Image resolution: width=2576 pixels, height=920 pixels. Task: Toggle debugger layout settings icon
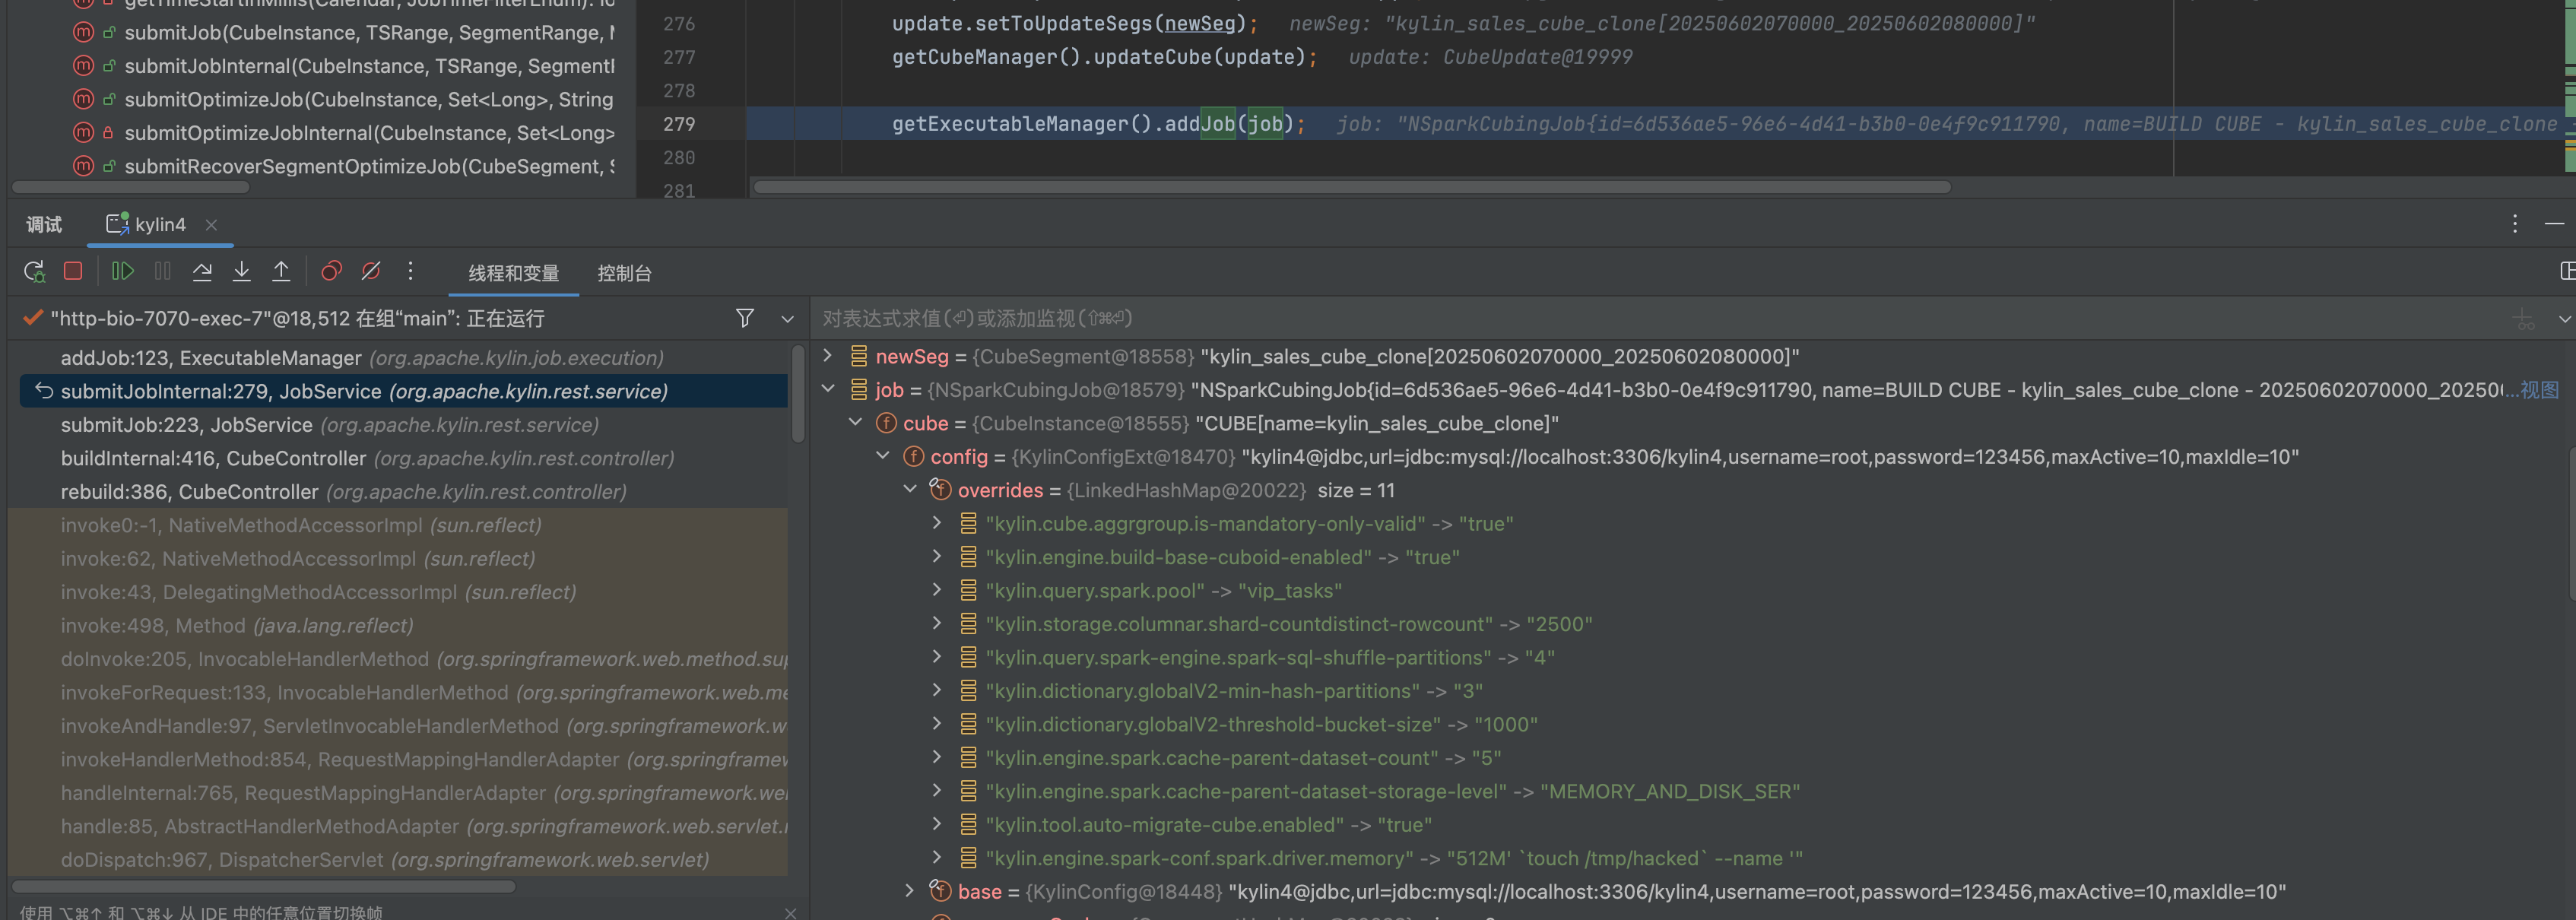pyautogui.click(x=2567, y=271)
